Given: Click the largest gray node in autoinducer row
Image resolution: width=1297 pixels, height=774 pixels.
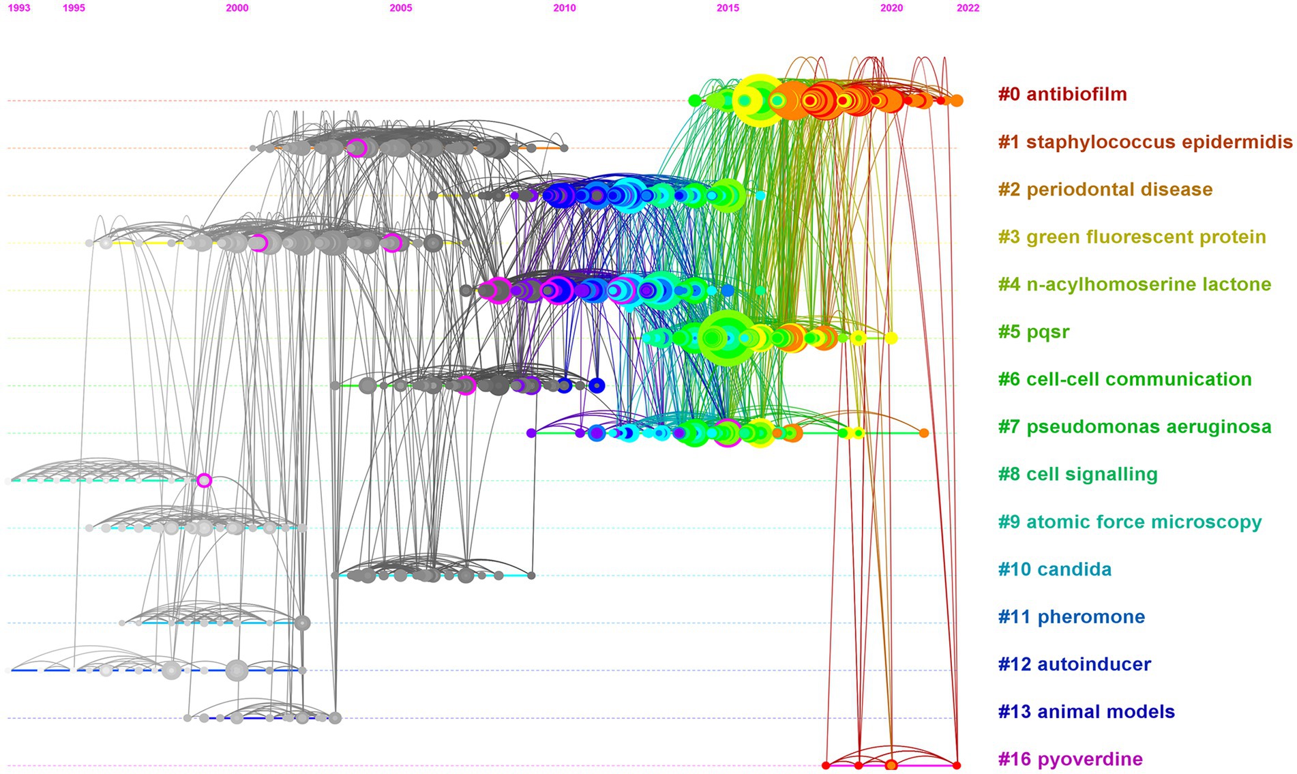Looking at the screenshot, I should (x=237, y=670).
